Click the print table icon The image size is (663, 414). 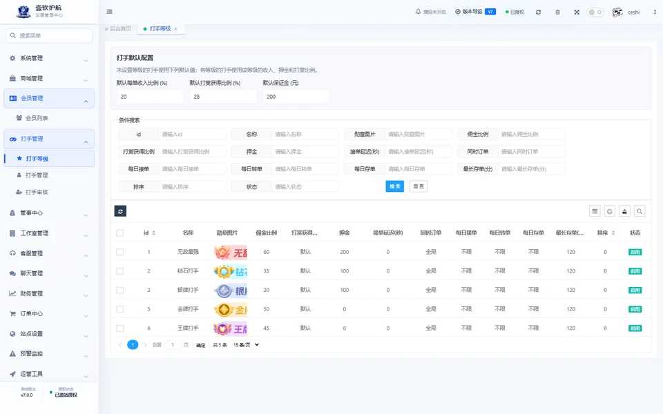(610, 211)
